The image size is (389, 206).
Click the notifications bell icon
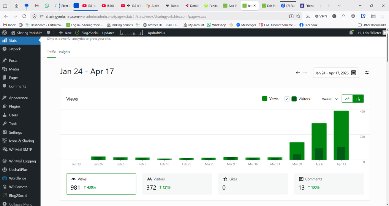click(351, 33)
